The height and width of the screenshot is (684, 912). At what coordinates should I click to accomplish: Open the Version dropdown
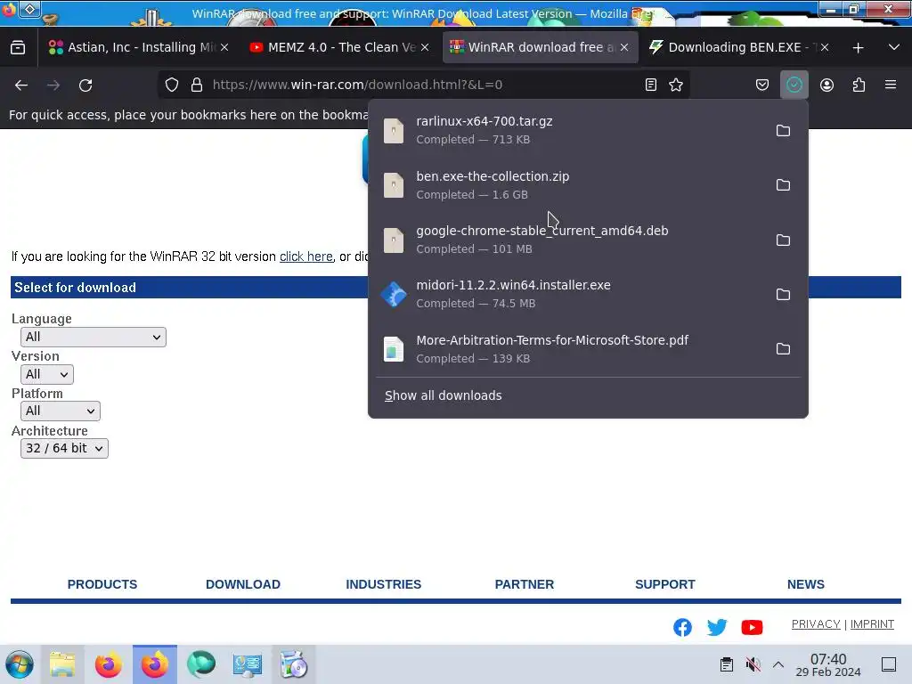46,374
